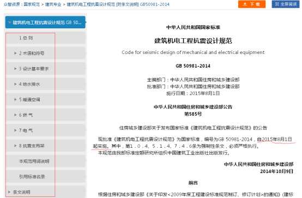Click the line 住房城乡建设部关于发布国家标准…的公告

(193, 128)
